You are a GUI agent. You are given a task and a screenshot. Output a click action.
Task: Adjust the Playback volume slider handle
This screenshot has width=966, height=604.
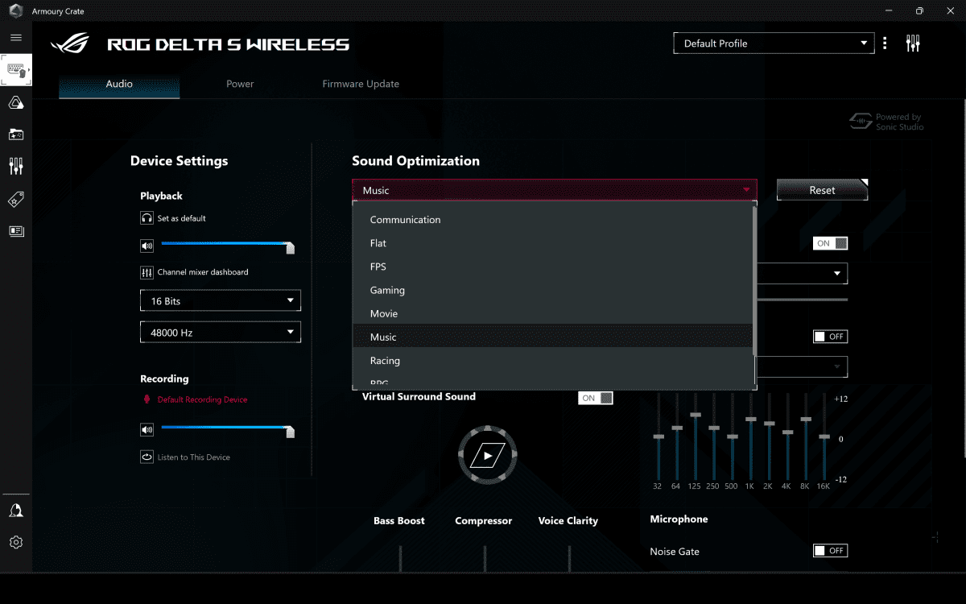[x=291, y=248]
